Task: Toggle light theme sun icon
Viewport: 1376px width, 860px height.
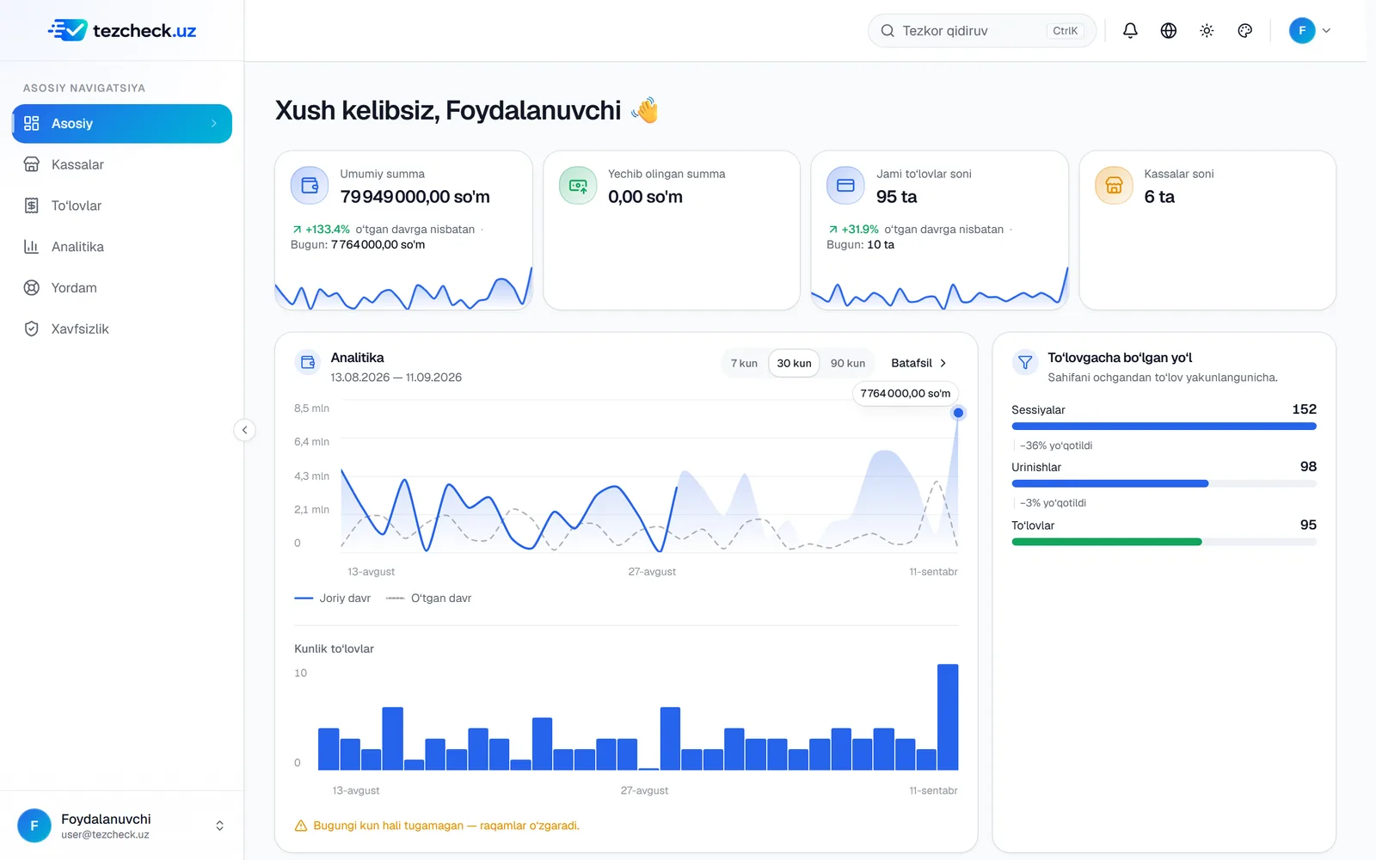Action: (1207, 31)
